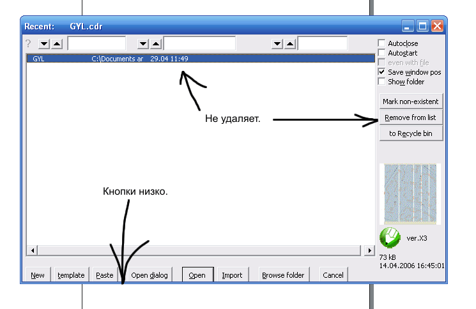The width and height of the screenshot is (476, 309).
Task: Enable the Autoclose checkbox
Action: pos(381,43)
